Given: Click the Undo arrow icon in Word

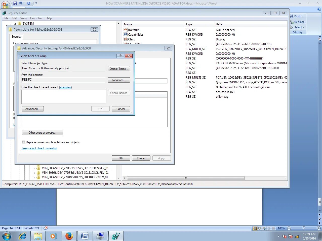Looking at the screenshot, I should pyautogui.click(x=20, y=3).
